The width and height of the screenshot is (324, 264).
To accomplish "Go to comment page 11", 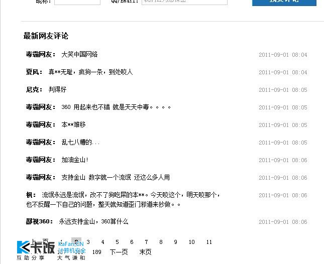I will [x=209, y=242].
